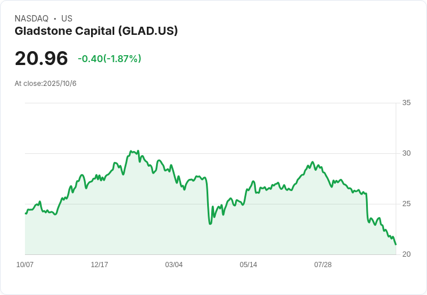
Task: Click the 30 value on price axis
Action: click(x=406, y=153)
